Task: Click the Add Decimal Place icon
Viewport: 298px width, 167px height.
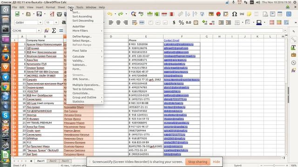Action: tap(205, 23)
